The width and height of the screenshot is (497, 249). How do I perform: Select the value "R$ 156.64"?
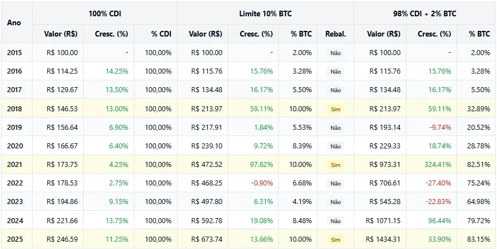click(62, 128)
